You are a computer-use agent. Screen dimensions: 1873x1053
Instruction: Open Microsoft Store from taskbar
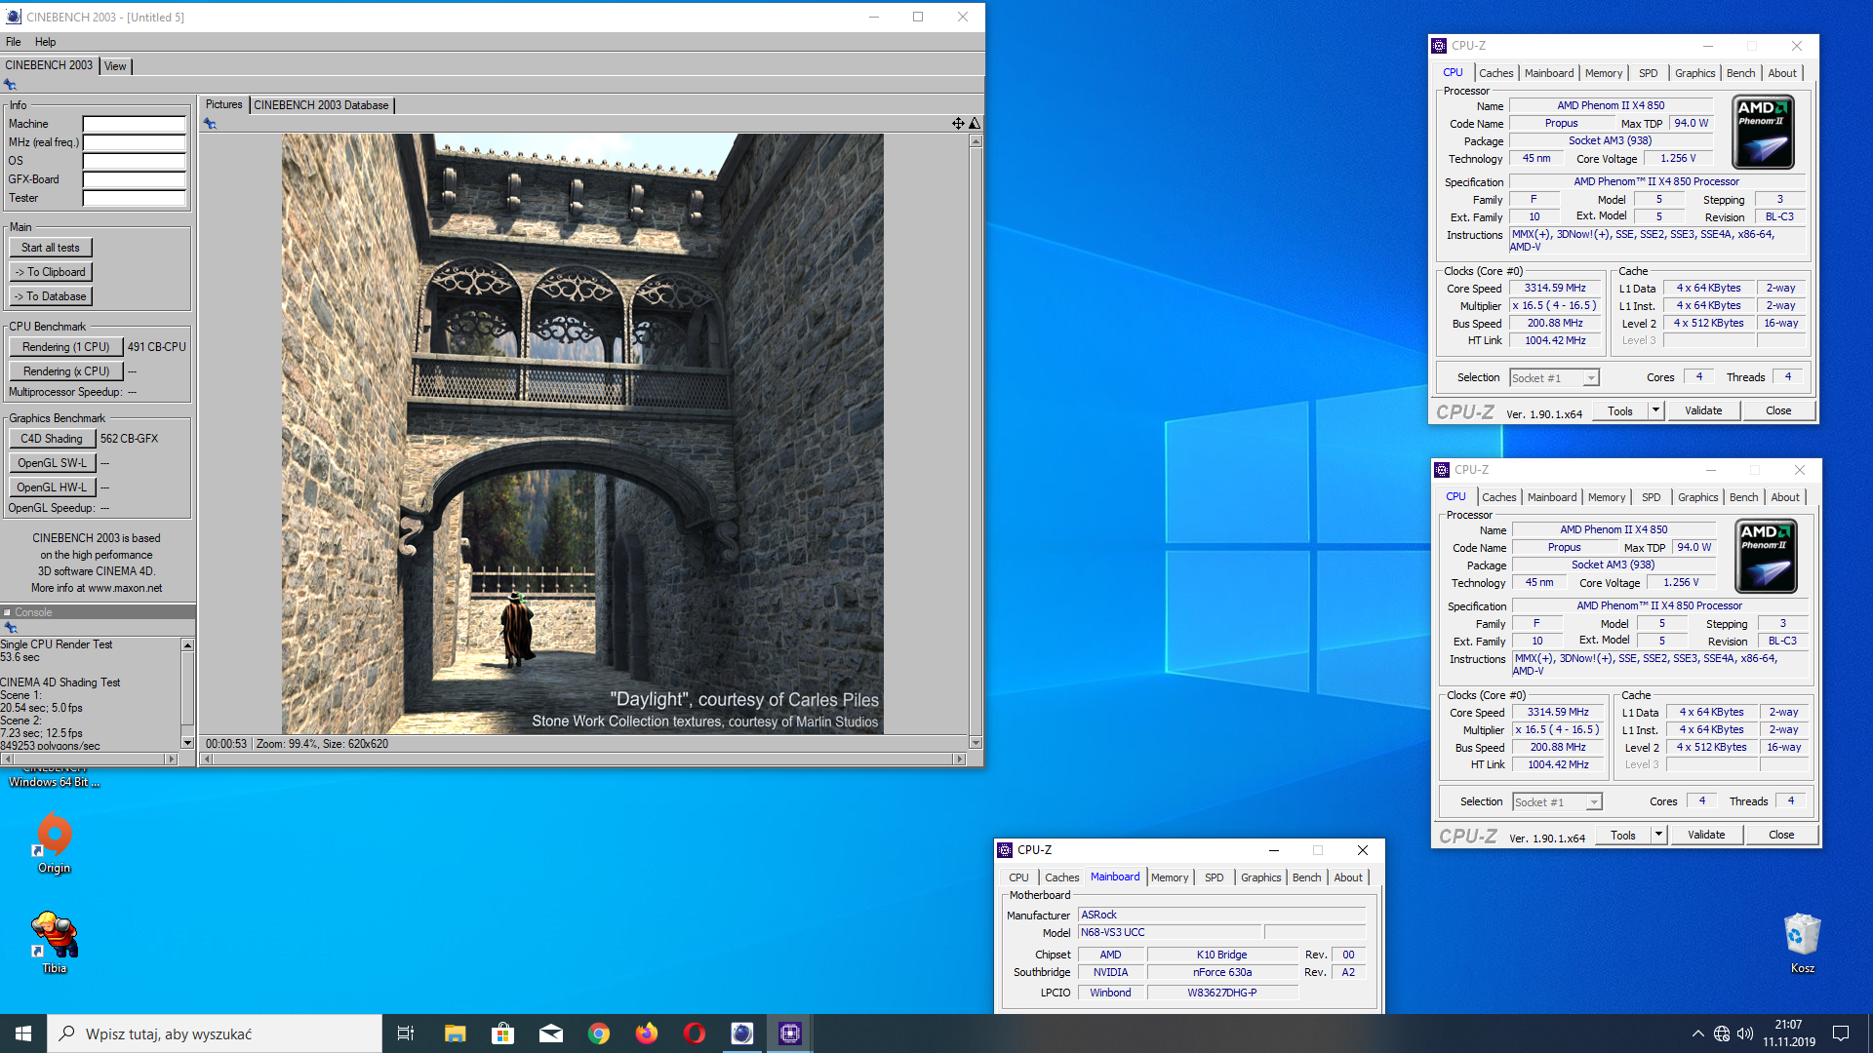tap(502, 1033)
